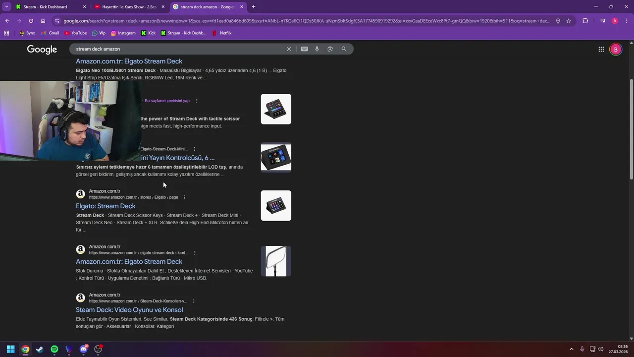Open the key light product thumbnail
This screenshot has height=357, width=634.
pyautogui.click(x=276, y=261)
